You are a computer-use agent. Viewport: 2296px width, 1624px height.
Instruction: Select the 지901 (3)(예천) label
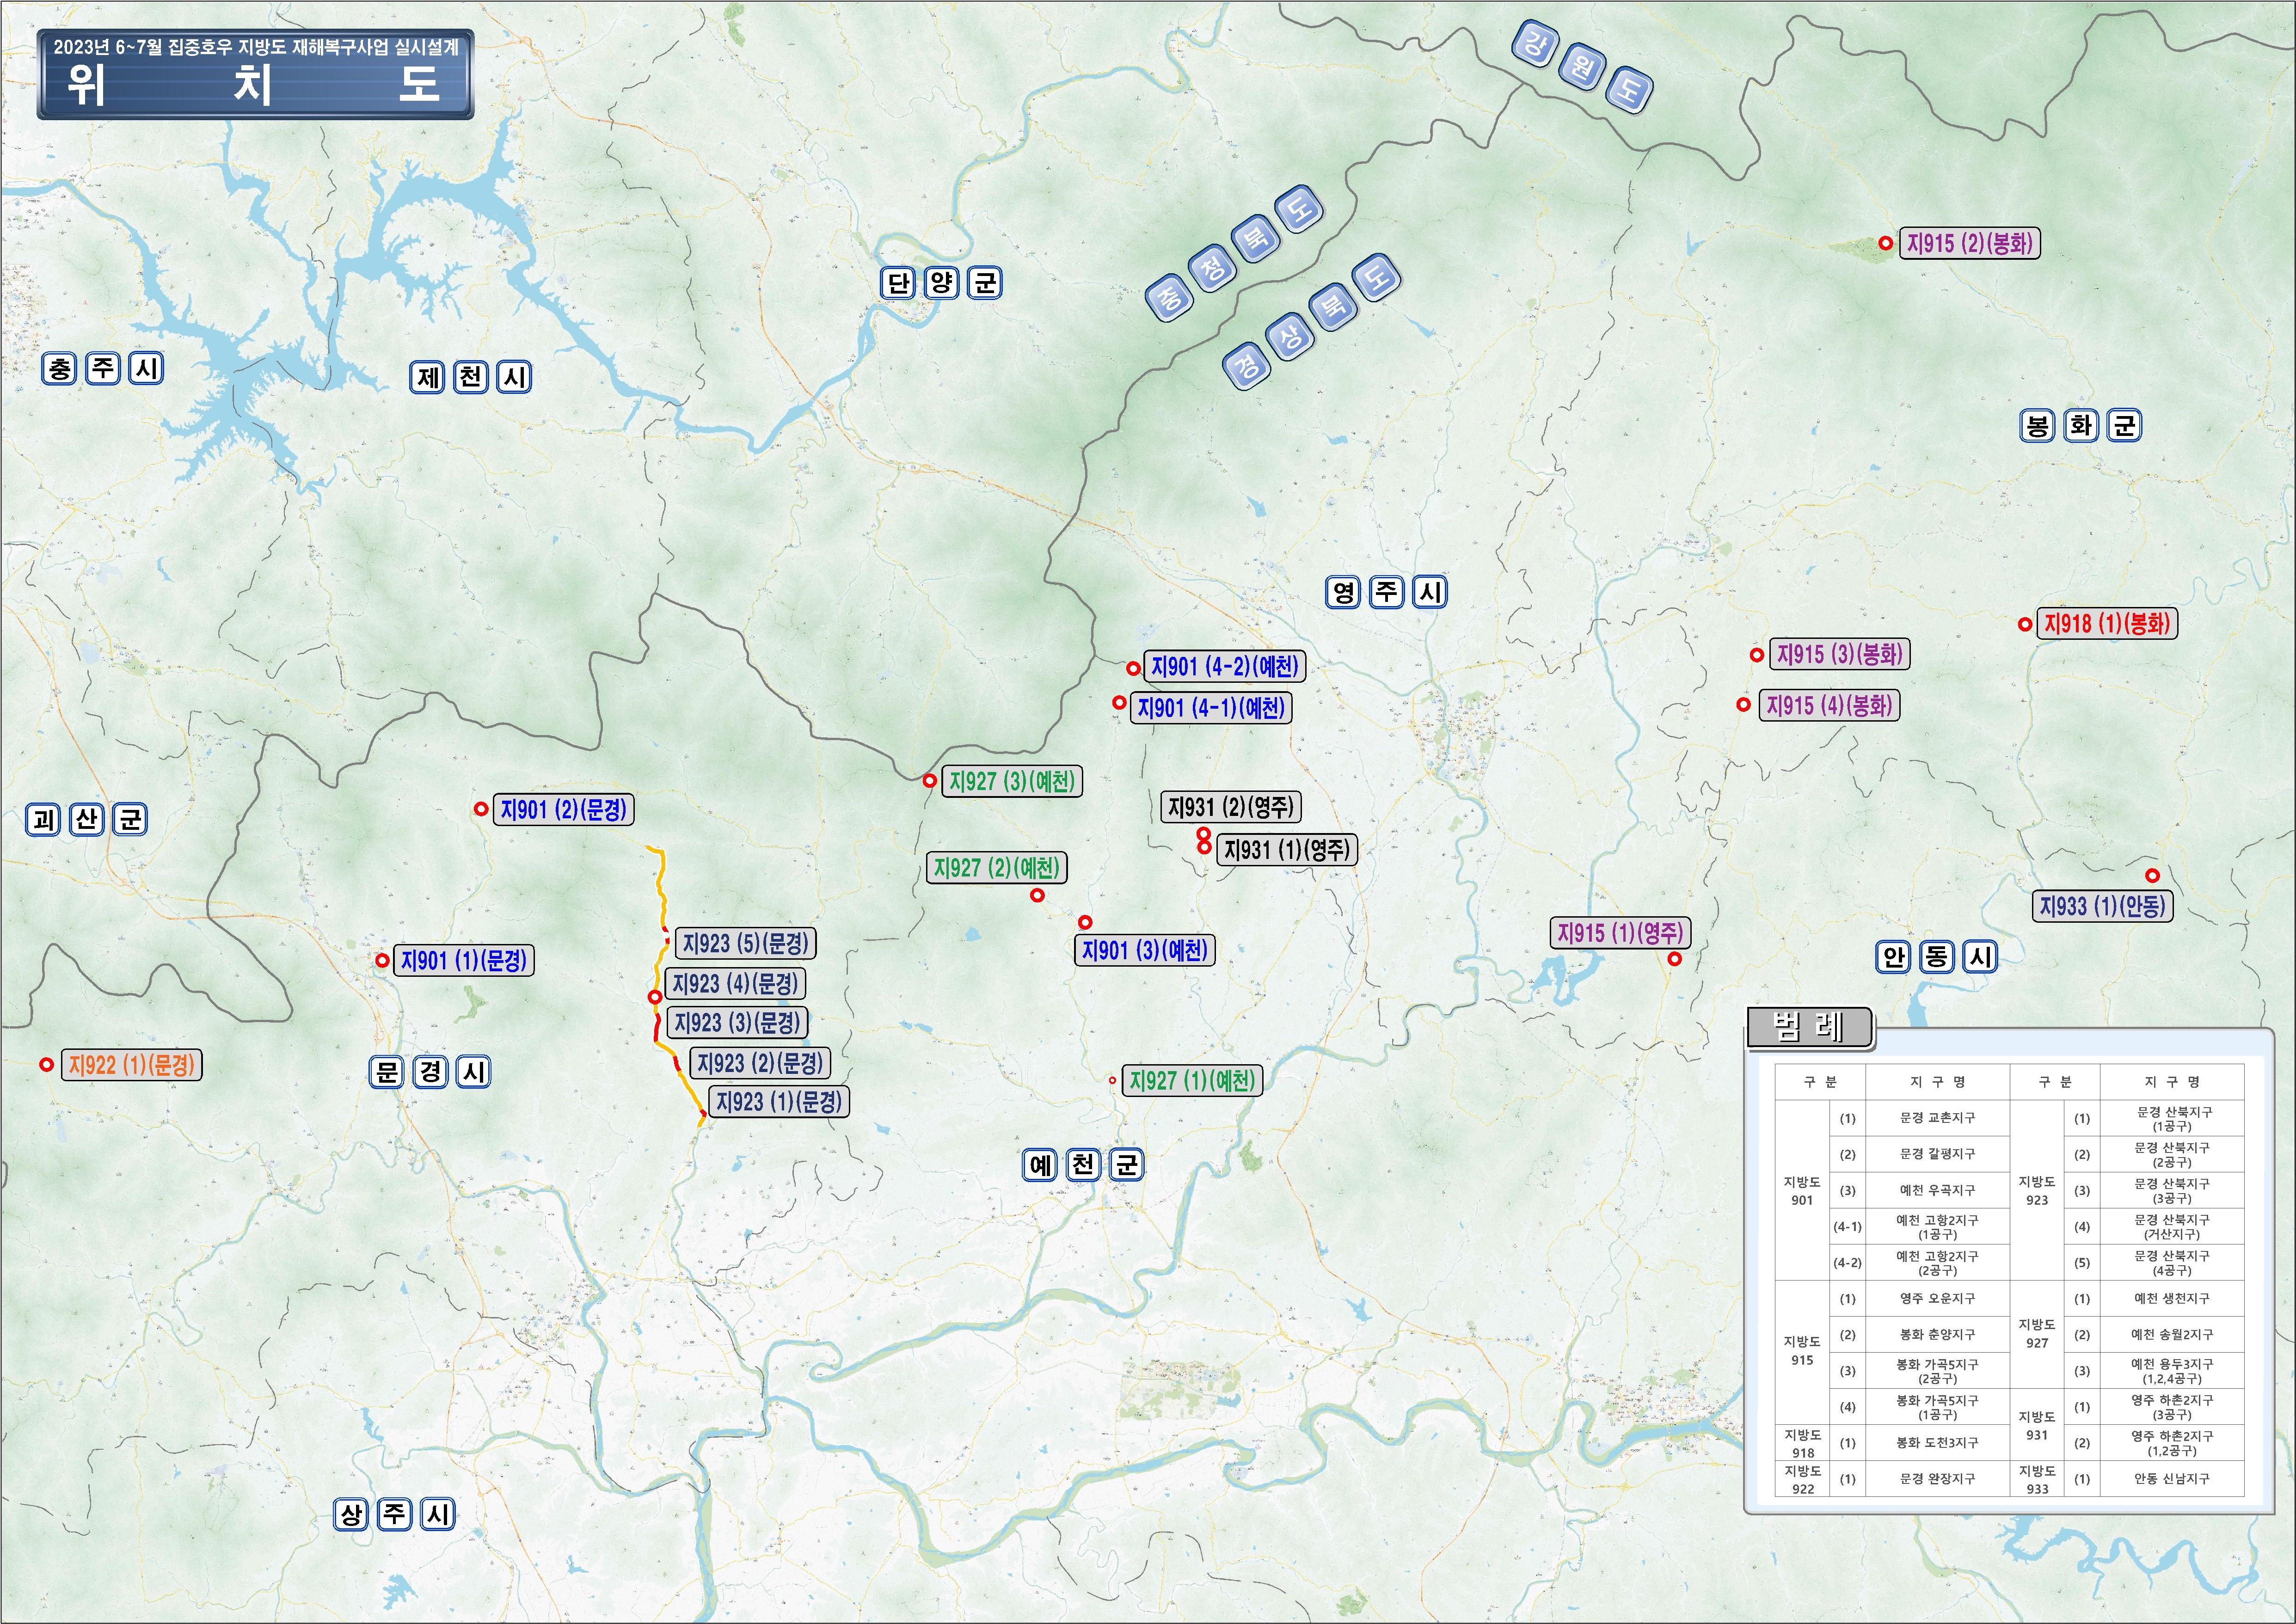1145,950
